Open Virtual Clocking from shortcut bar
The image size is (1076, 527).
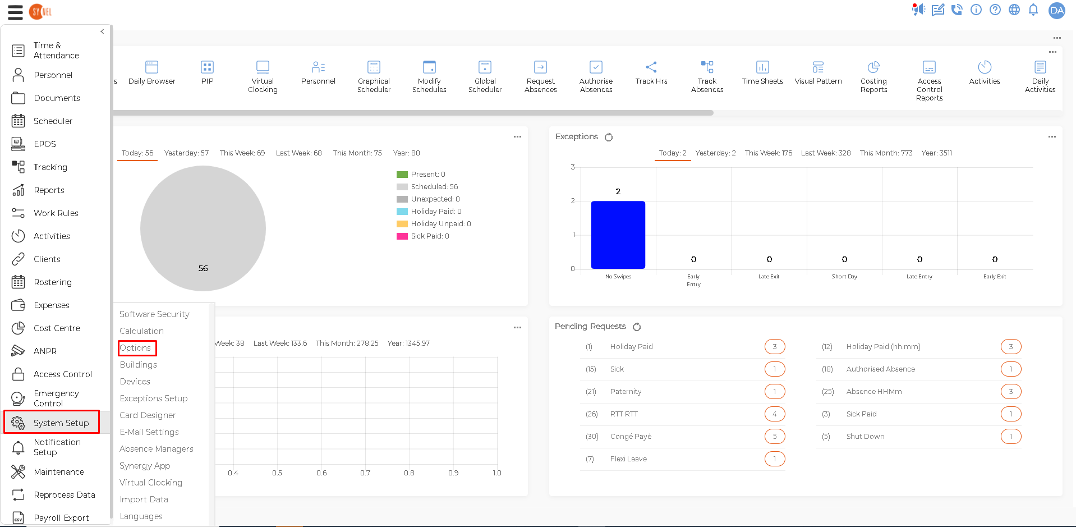(263, 77)
